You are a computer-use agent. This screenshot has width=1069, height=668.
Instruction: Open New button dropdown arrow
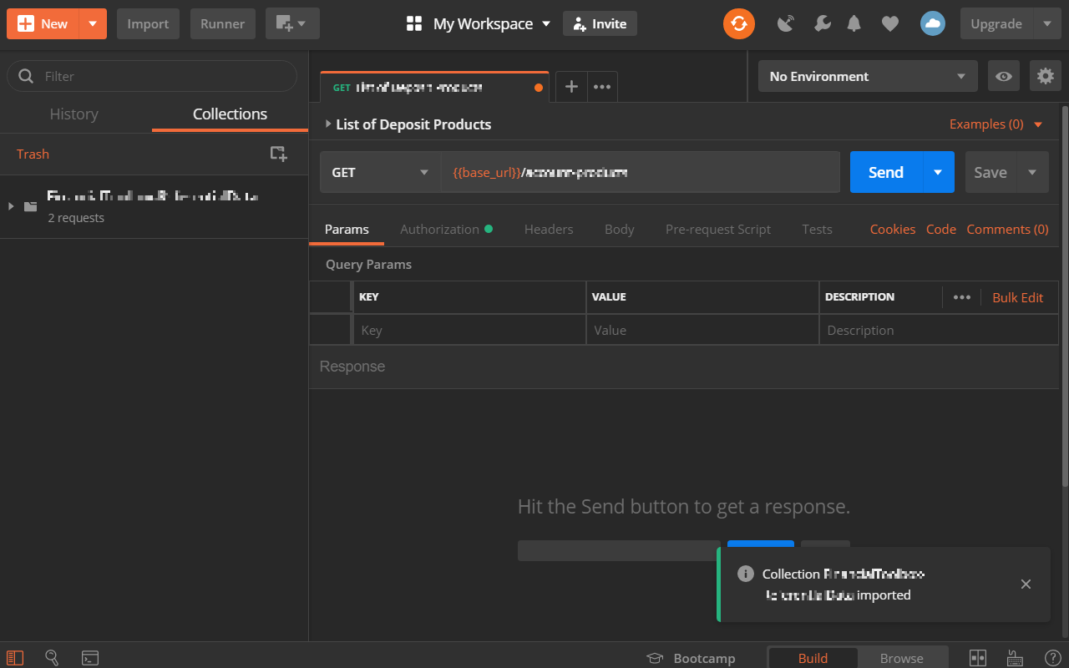tap(93, 24)
